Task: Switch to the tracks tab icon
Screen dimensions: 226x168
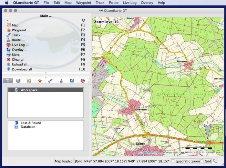Action: [50, 81]
